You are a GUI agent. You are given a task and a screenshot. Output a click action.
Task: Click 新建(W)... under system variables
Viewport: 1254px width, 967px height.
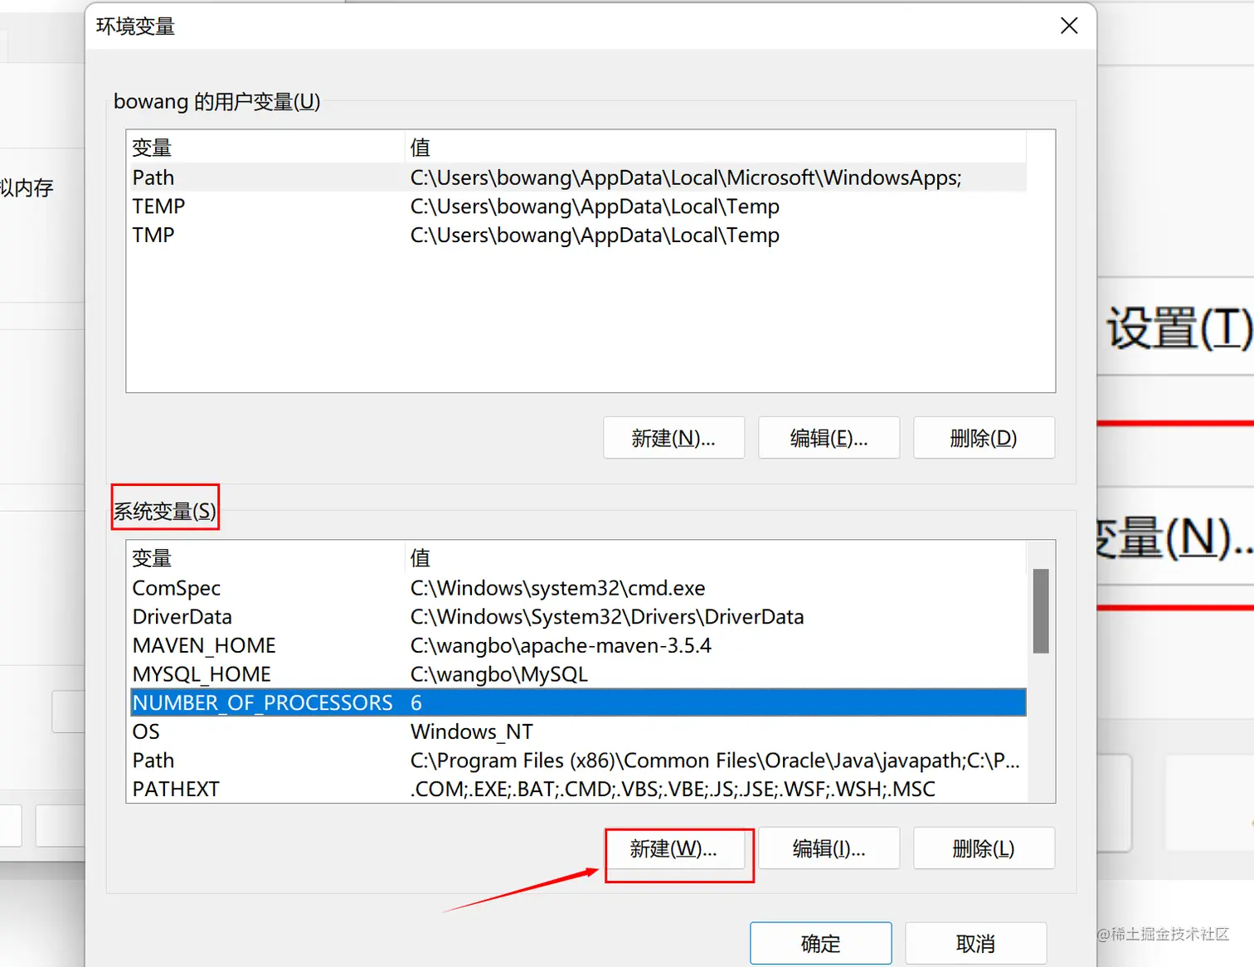tap(673, 848)
